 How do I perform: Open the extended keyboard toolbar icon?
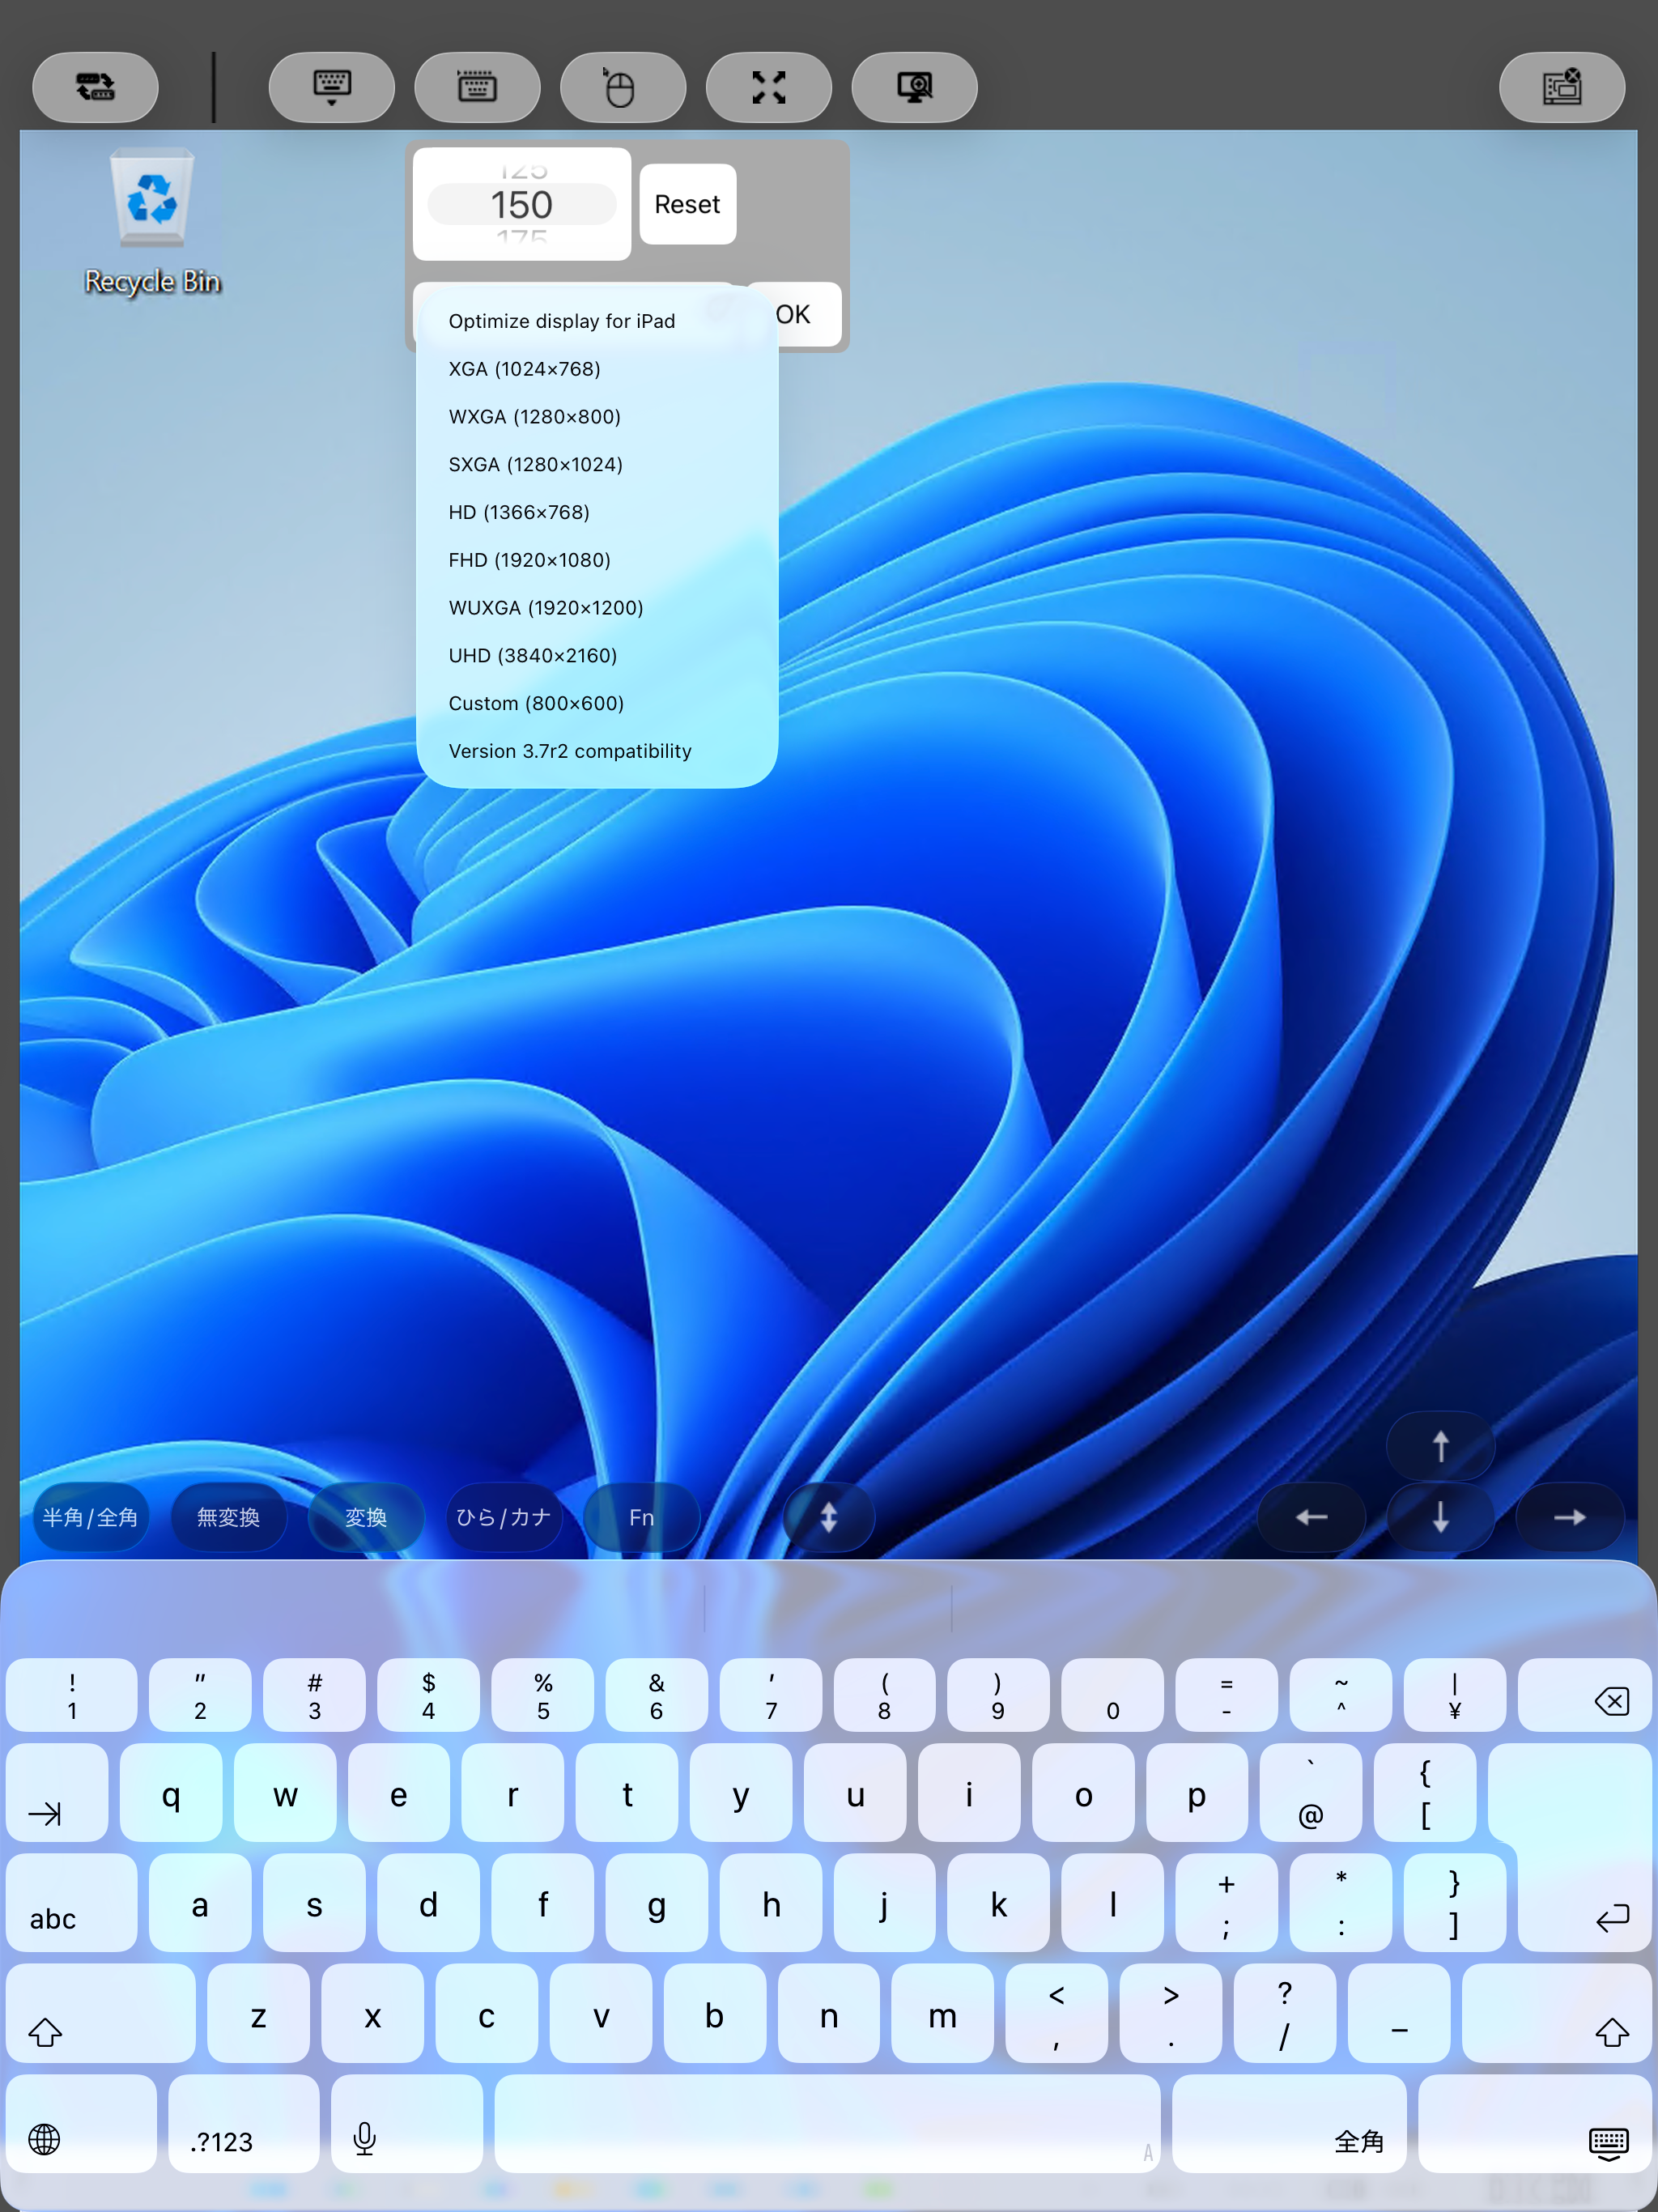tap(477, 87)
